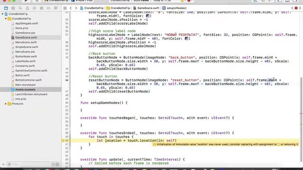Click the add file plus button
This screenshot has height=170, width=303.
(3, 164)
